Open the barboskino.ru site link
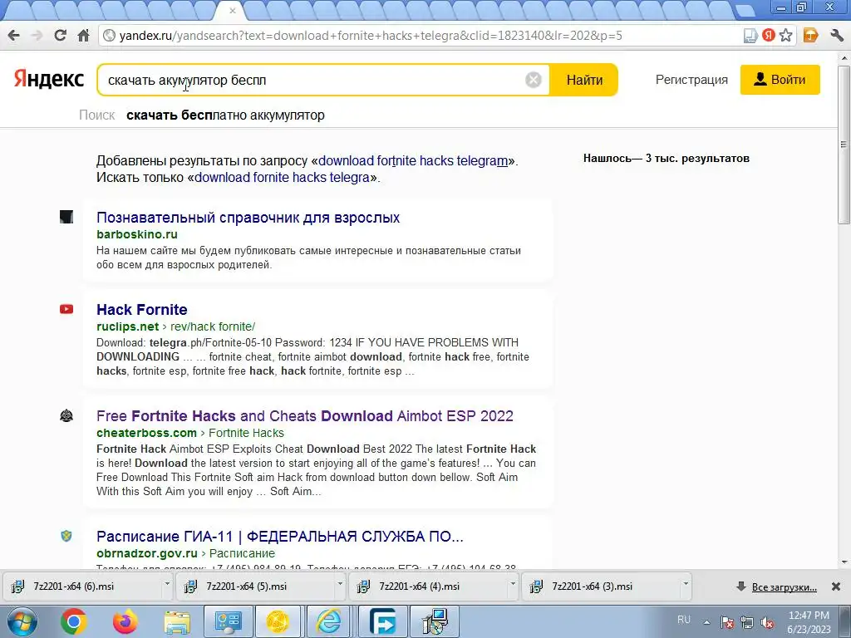This screenshot has height=638, width=851. click(x=137, y=234)
